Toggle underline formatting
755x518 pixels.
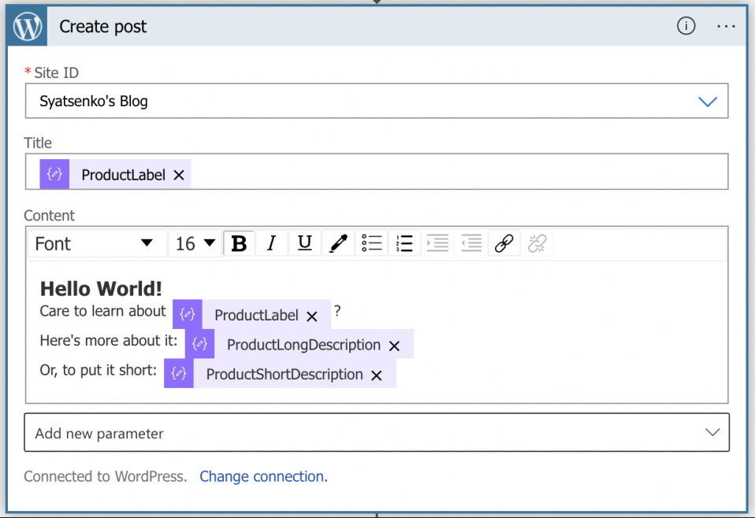point(304,243)
